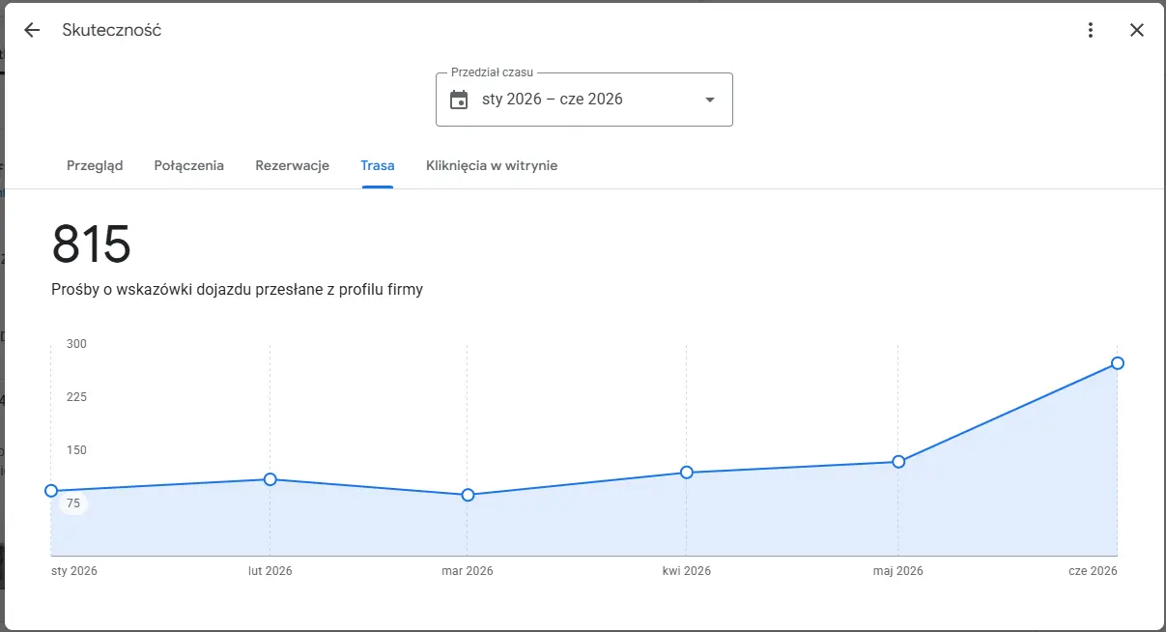Screen dimensions: 1166x632
Task: Click the Skuteczność title text
Action: (112, 30)
